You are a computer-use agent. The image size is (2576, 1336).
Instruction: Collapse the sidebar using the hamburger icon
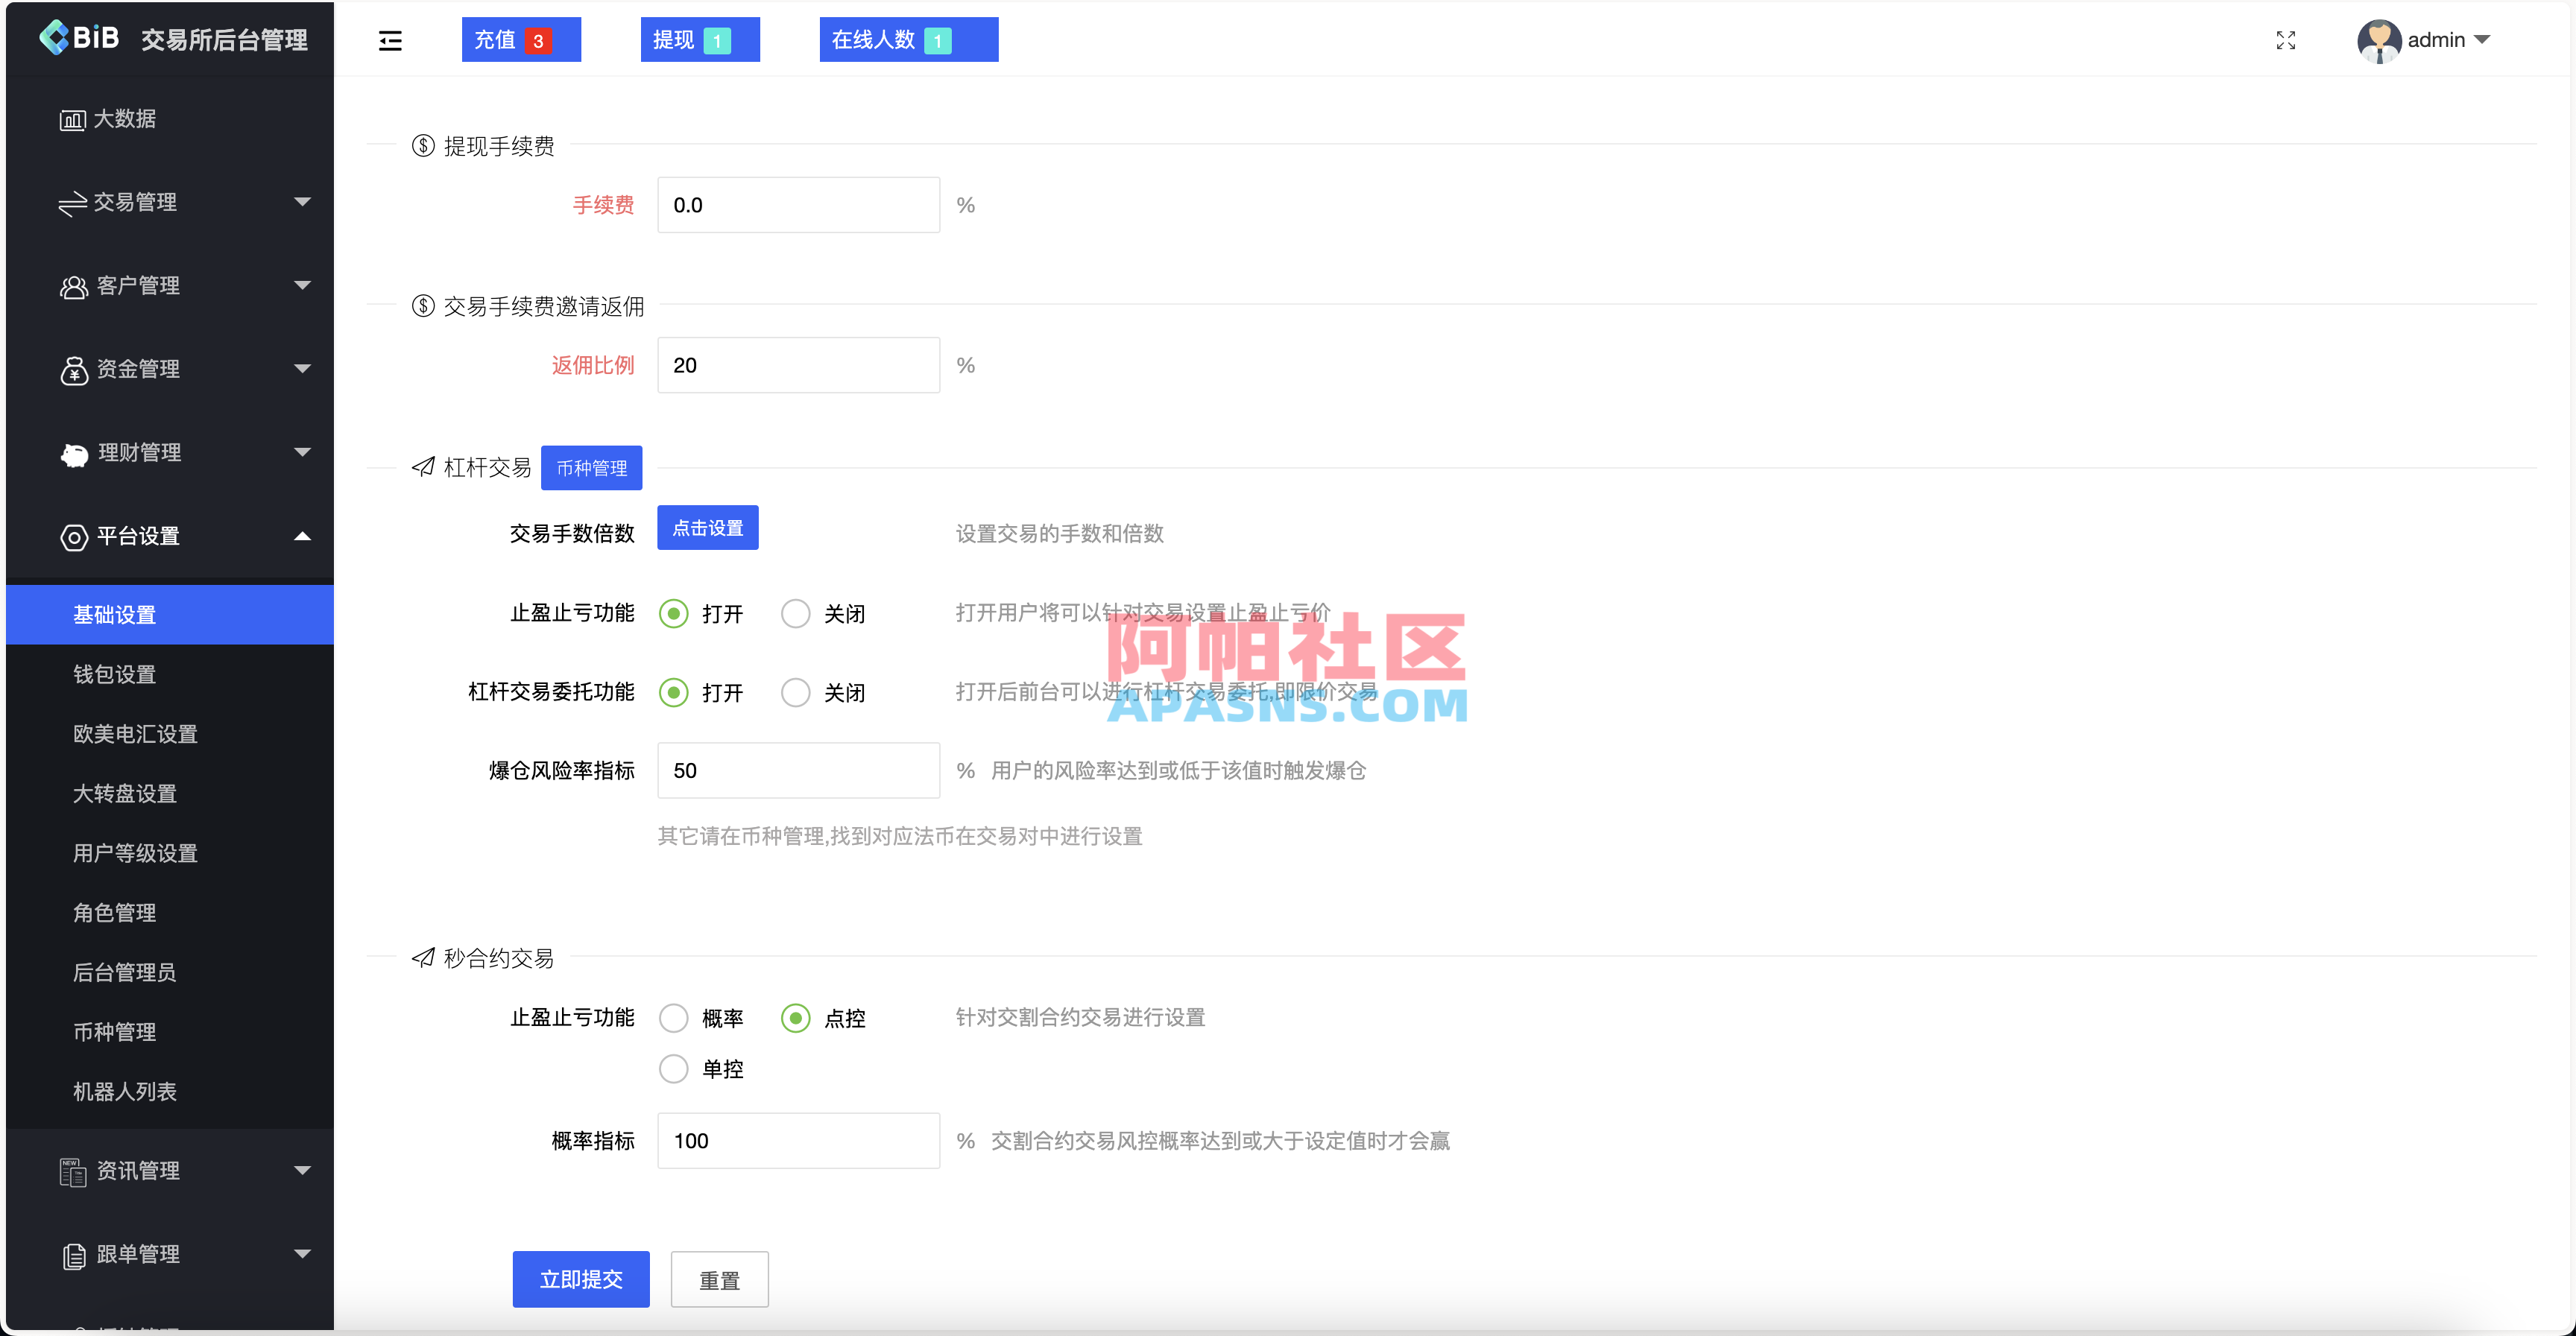click(390, 40)
